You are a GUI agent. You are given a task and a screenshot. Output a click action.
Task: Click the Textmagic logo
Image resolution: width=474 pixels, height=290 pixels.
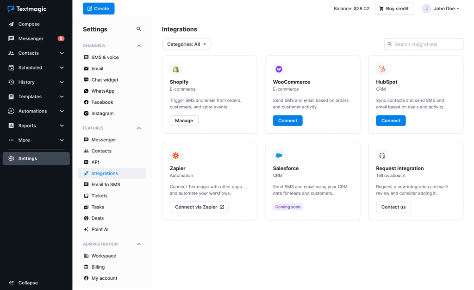[x=27, y=9]
